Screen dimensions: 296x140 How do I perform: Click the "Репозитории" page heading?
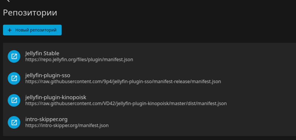coord(30,13)
